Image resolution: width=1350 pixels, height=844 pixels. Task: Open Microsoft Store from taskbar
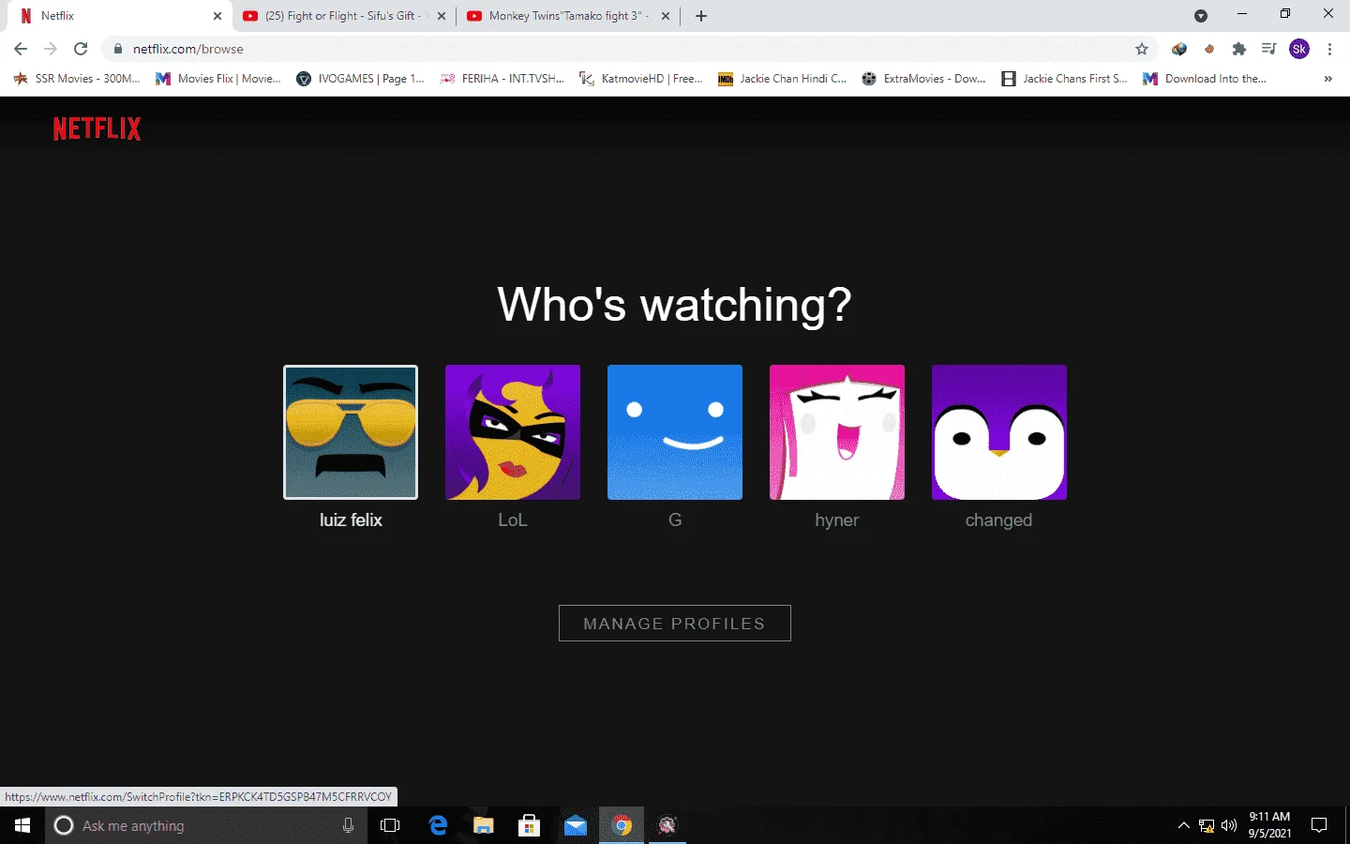click(530, 825)
